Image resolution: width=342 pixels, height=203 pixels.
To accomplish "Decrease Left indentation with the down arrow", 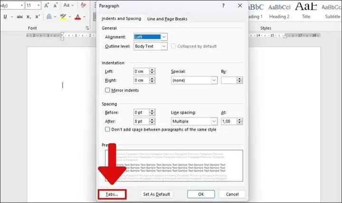I will 152,73.
